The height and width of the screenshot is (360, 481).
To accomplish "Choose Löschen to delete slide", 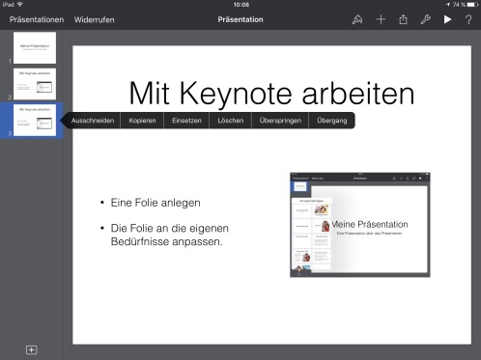I will click(231, 121).
